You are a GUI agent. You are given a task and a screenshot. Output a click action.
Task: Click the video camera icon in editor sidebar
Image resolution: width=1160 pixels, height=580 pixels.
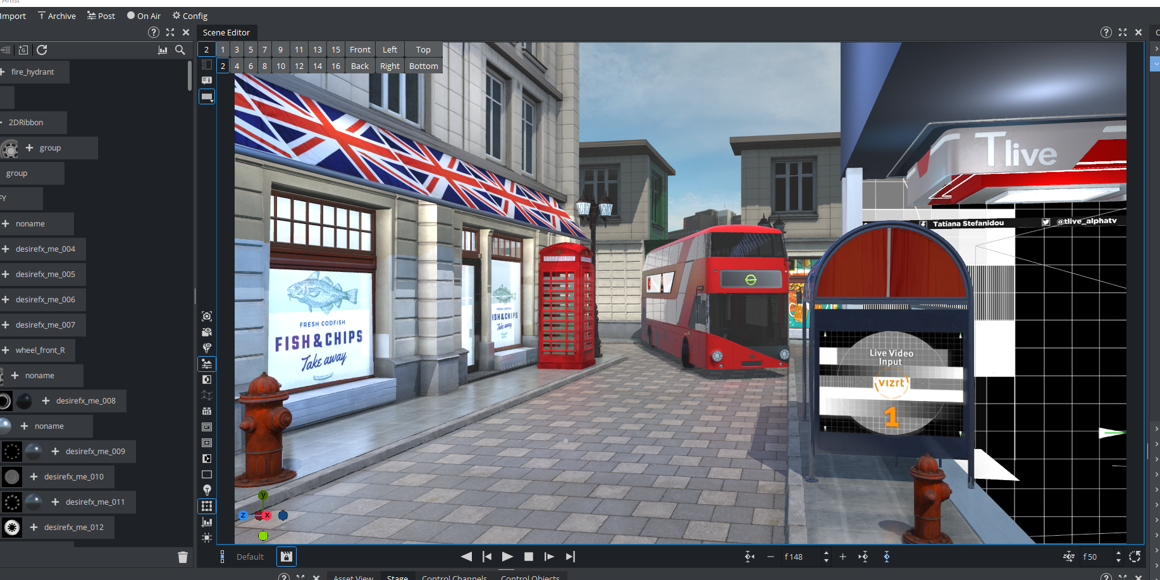tap(207, 332)
